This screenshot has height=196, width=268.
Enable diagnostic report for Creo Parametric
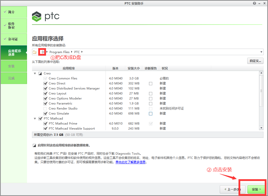150,104
